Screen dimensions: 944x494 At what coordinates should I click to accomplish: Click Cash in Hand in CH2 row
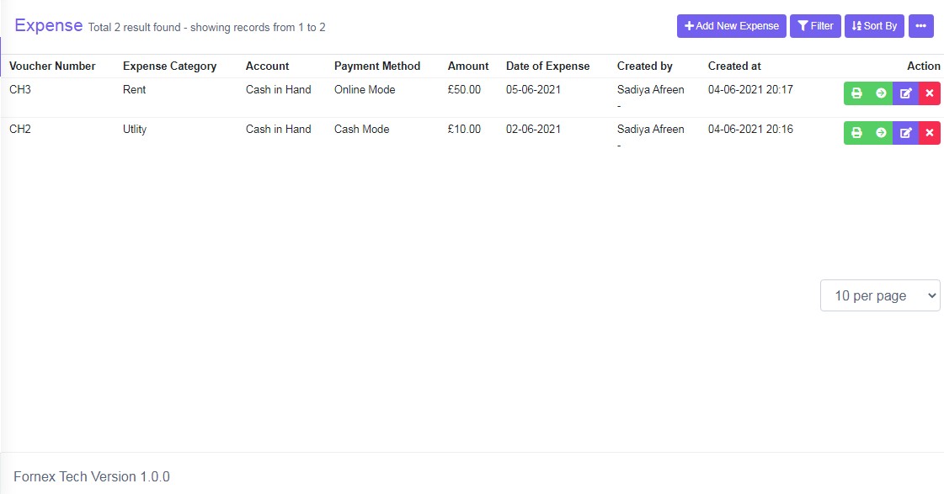pos(278,130)
